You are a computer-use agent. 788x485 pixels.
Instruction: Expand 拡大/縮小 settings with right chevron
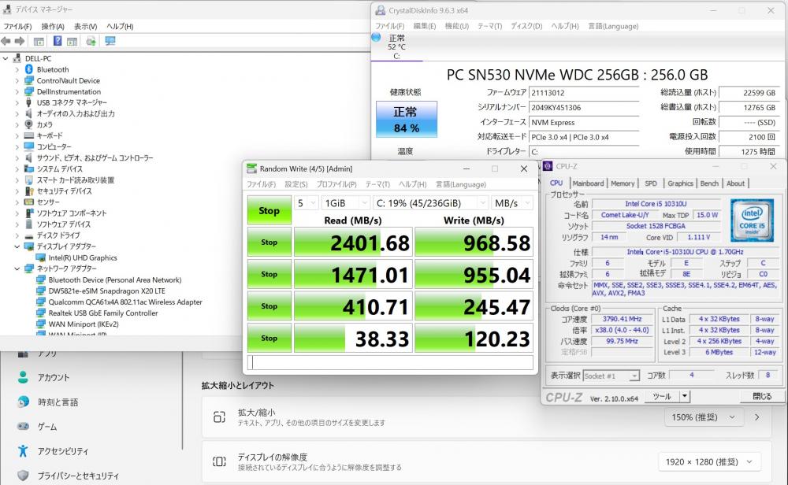[x=756, y=417]
